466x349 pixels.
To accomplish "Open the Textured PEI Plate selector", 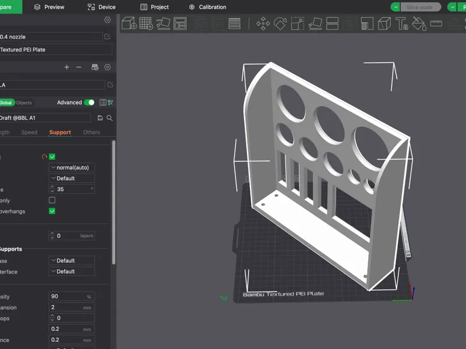I will pos(55,49).
